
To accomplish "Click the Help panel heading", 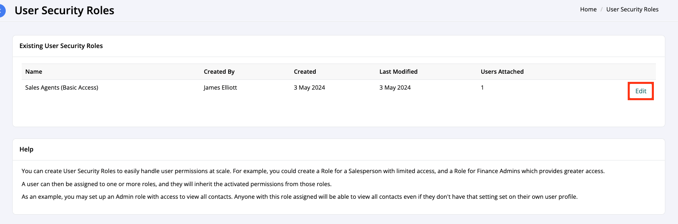I will click(27, 149).
